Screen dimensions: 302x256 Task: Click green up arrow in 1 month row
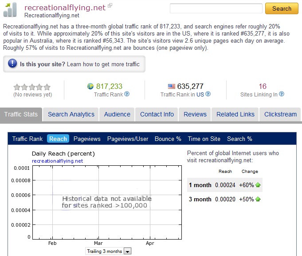pyautogui.click(x=258, y=185)
